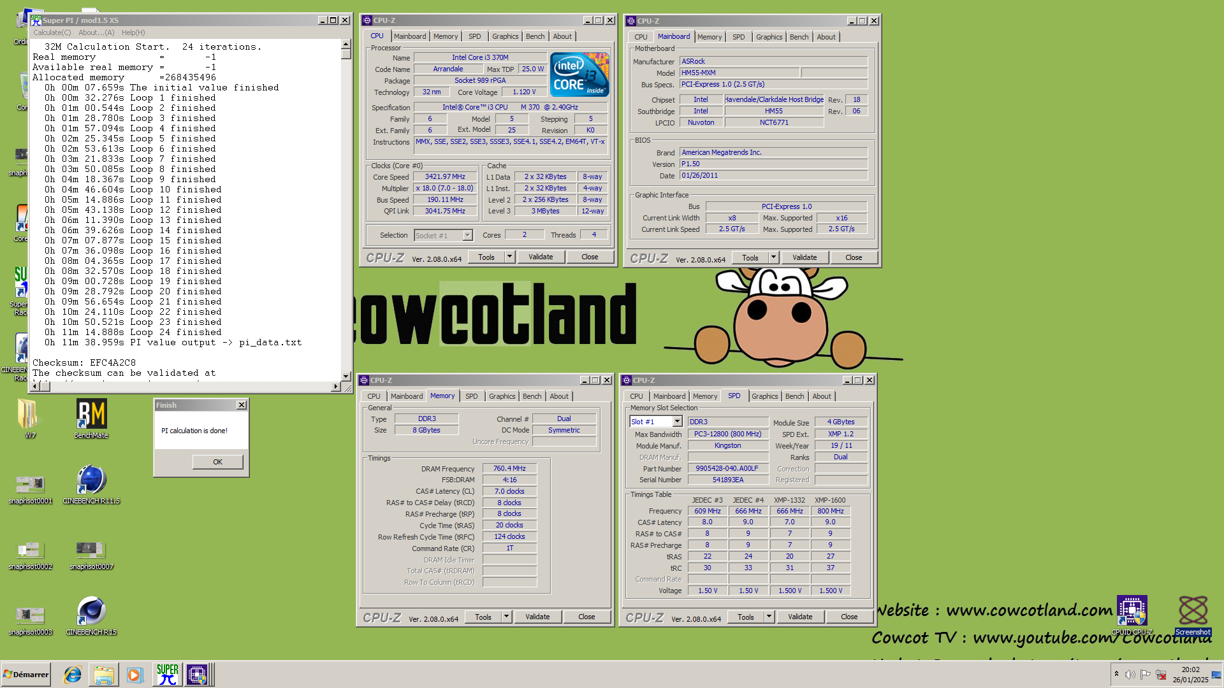The height and width of the screenshot is (688, 1224).
Task: Expand Tools dropdown arrow in SPD window
Action: [769, 617]
